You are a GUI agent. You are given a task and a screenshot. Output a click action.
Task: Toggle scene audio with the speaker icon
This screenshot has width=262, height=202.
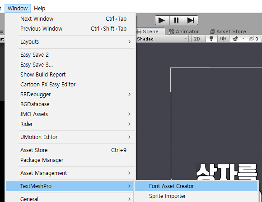(223, 39)
